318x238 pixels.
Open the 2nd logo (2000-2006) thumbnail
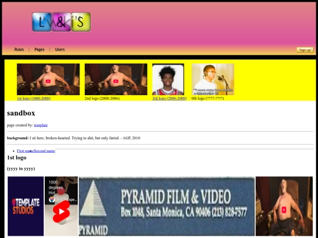(116, 79)
